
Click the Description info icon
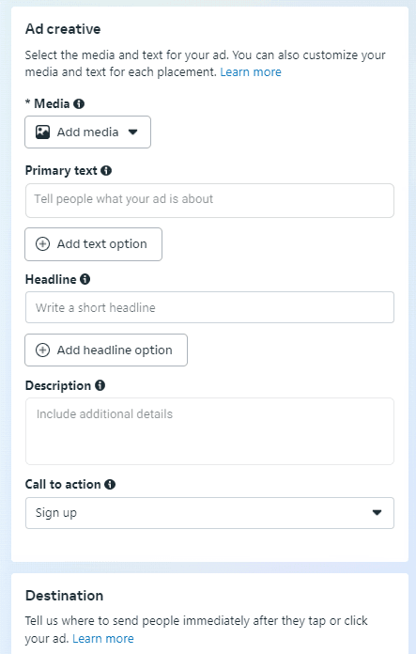coord(100,385)
